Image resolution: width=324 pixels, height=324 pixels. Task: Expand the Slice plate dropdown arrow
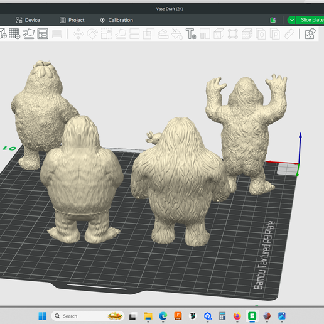pyautogui.click(x=291, y=20)
